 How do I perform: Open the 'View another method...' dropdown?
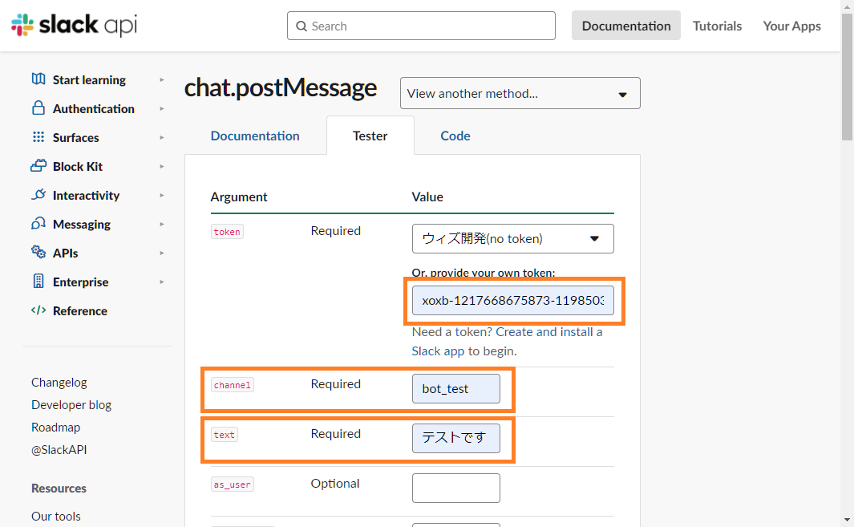pos(520,93)
